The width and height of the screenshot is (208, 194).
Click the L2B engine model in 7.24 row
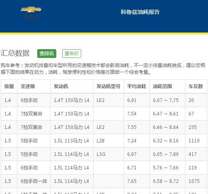(x=101, y=141)
